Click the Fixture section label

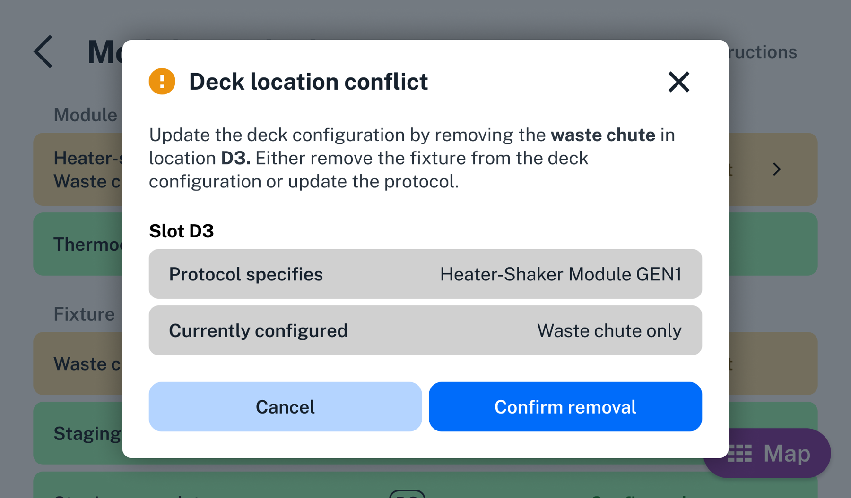coord(84,313)
